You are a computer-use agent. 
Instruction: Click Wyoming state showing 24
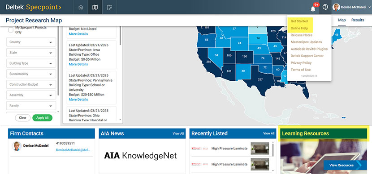[240, 43]
